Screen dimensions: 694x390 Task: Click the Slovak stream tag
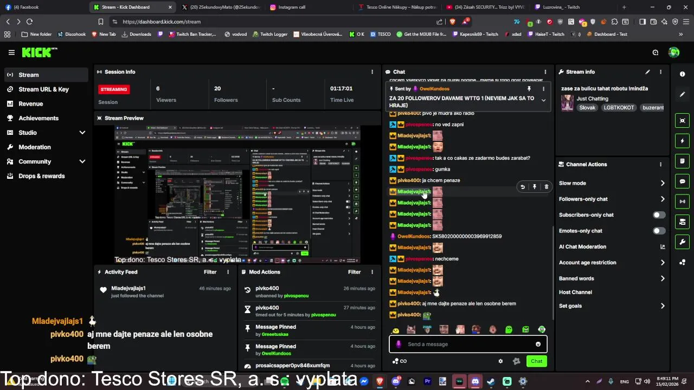[x=587, y=107]
